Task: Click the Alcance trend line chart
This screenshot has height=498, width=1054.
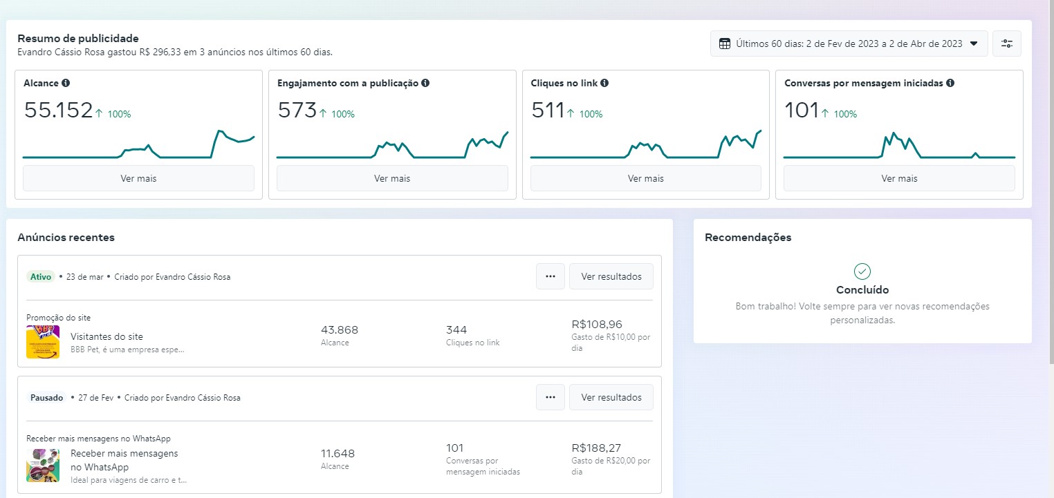Action: [x=138, y=145]
